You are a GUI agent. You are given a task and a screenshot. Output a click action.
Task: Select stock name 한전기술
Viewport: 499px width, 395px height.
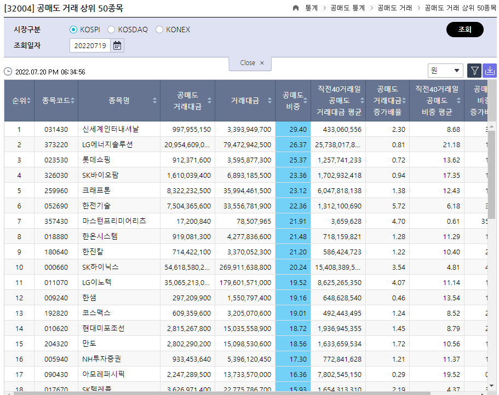pos(96,206)
